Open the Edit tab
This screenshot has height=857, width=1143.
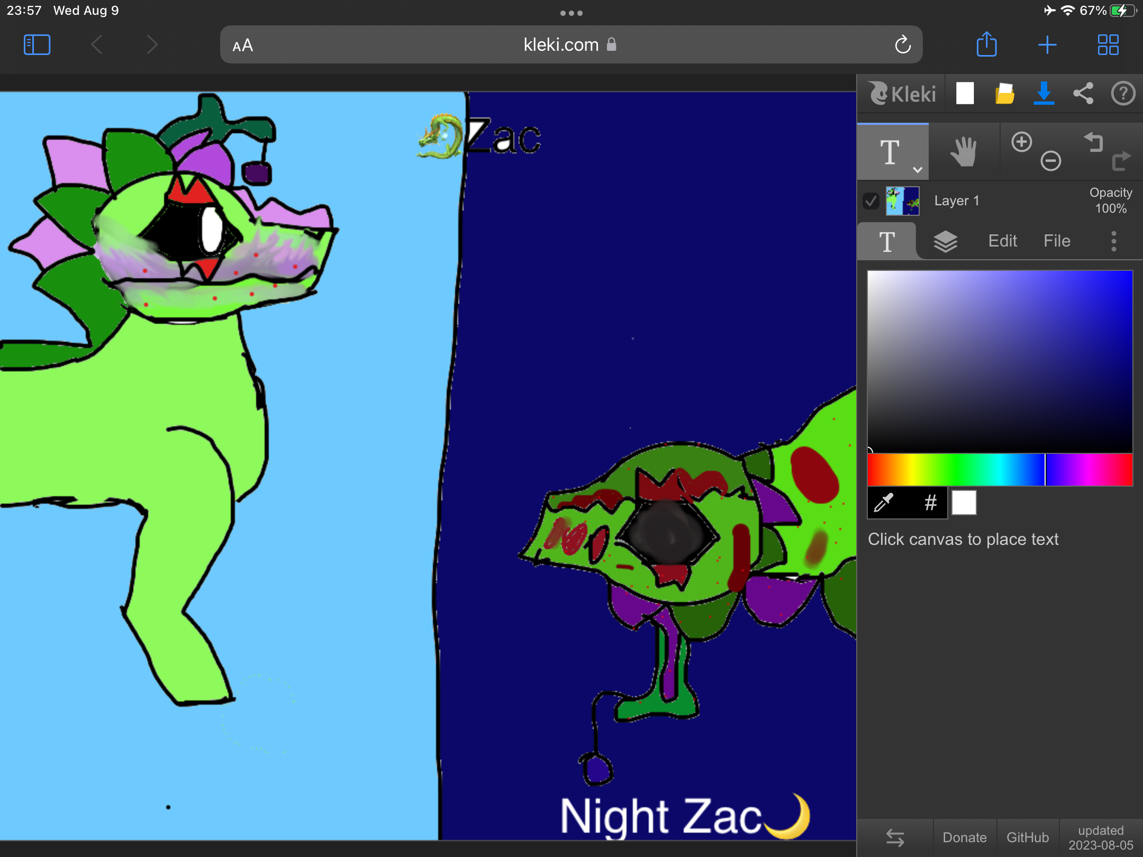[1003, 241]
